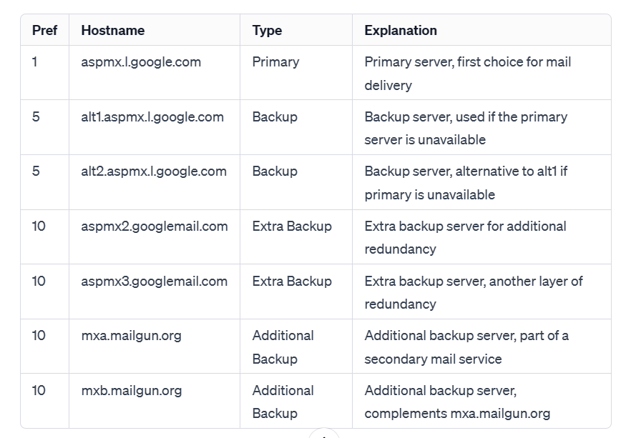The height and width of the screenshot is (438, 631).
Task: Click preference 5 in alt1 row
Action: pyautogui.click(x=36, y=117)
